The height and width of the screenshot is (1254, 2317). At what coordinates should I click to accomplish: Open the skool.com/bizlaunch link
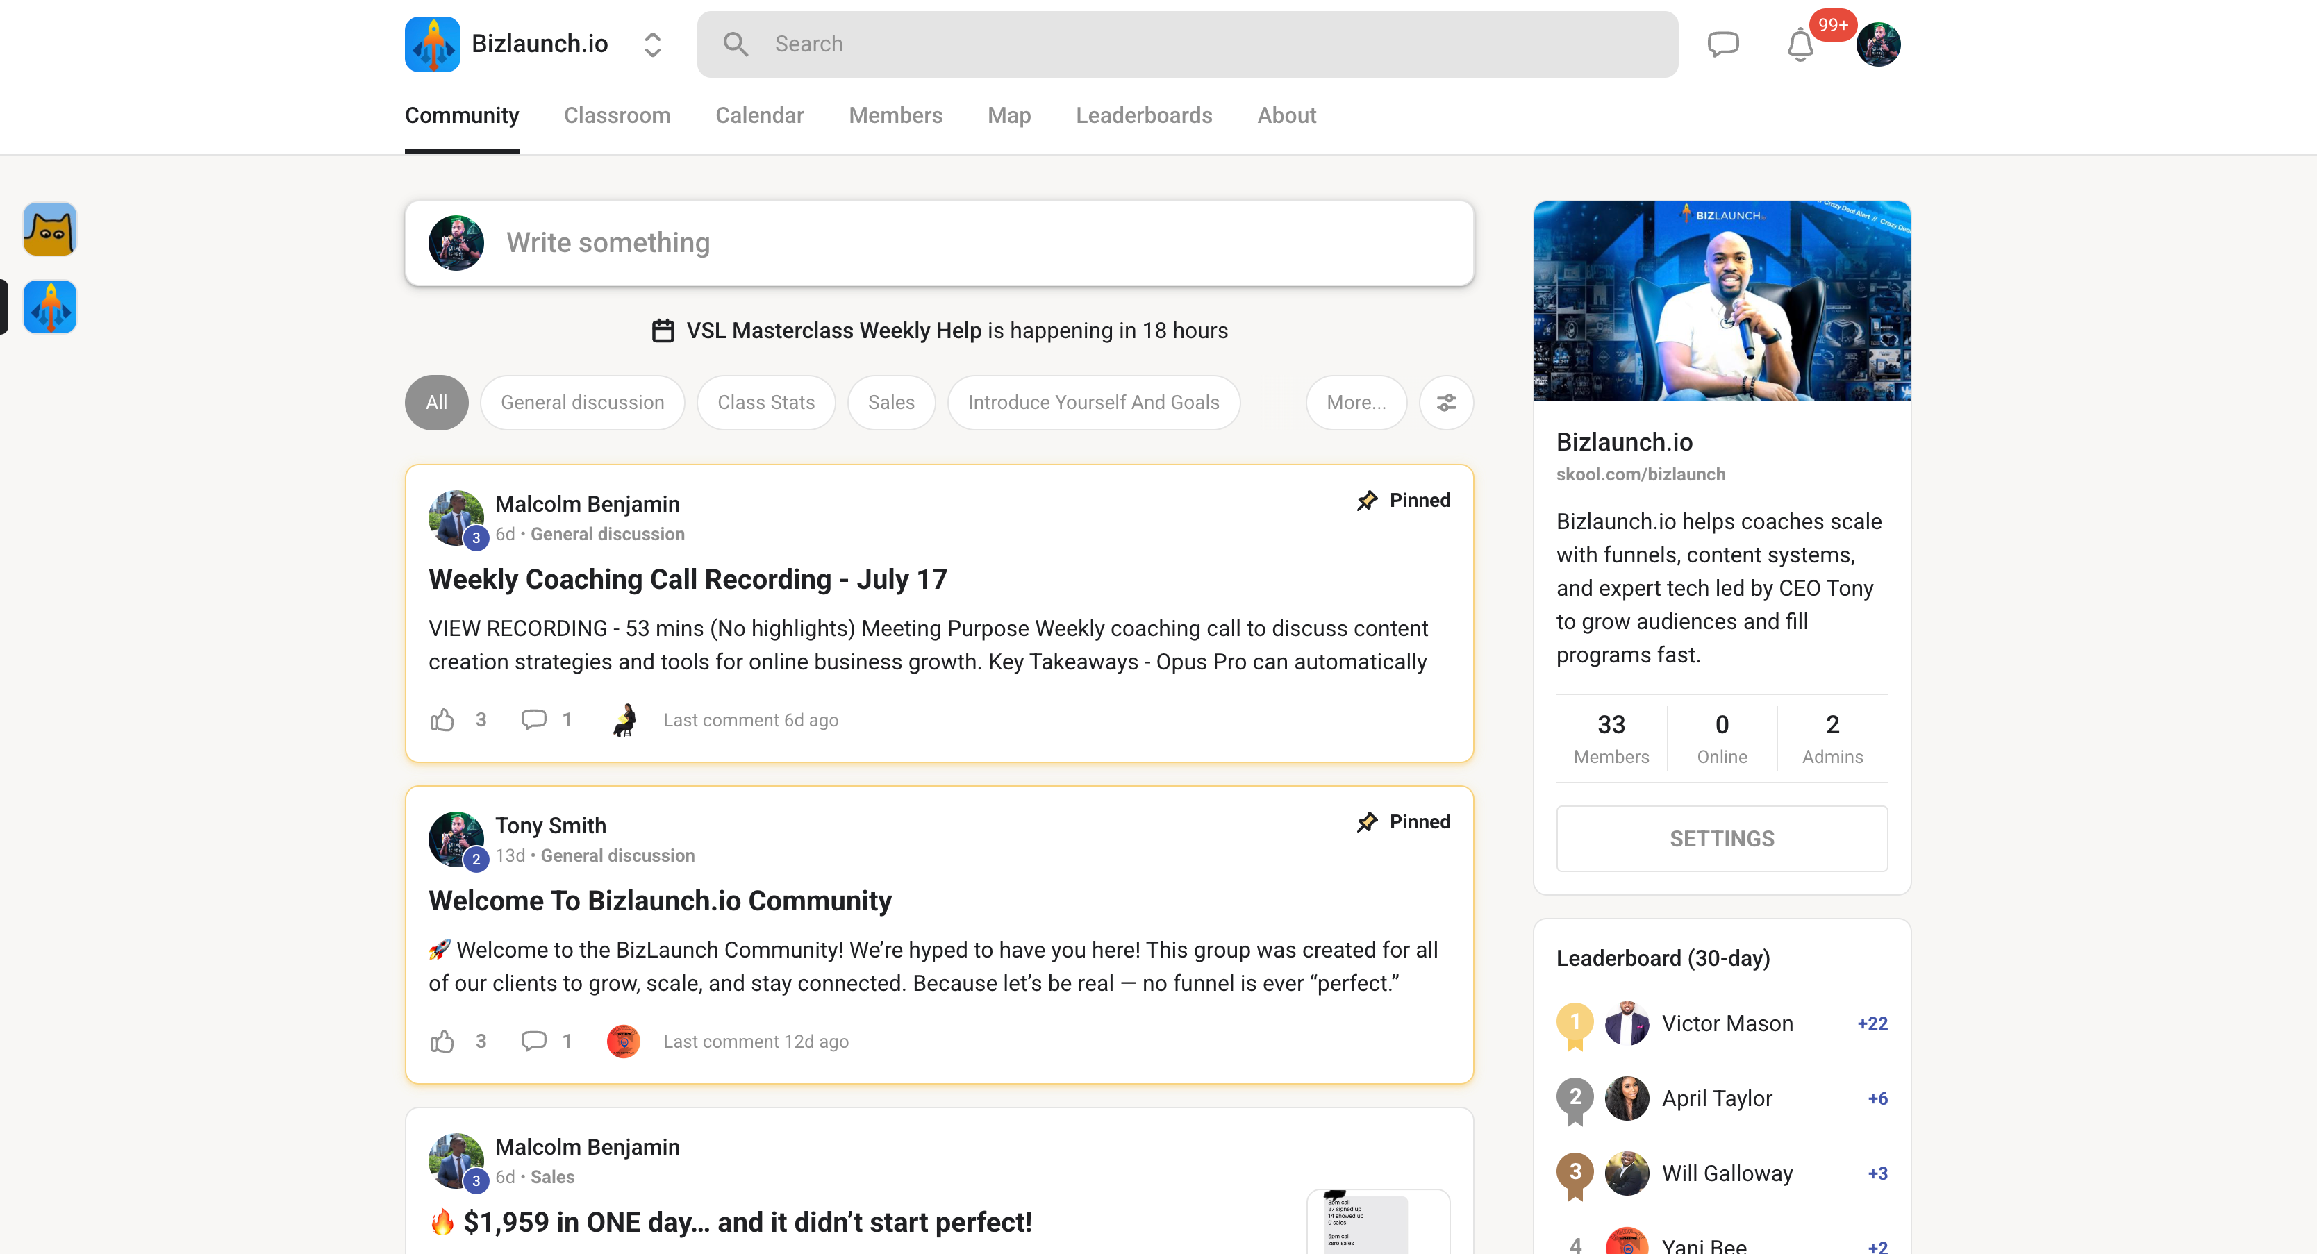tap(1641, 474)
